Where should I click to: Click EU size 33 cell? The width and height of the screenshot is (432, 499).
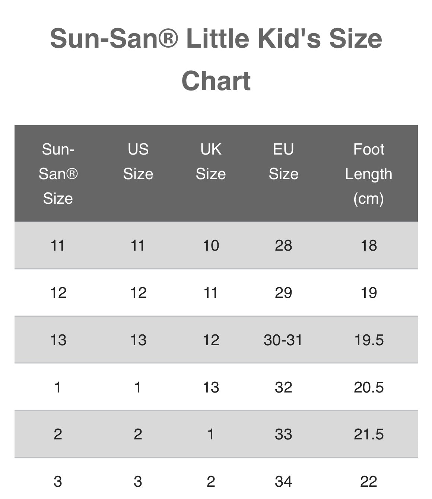pos(283,434)
